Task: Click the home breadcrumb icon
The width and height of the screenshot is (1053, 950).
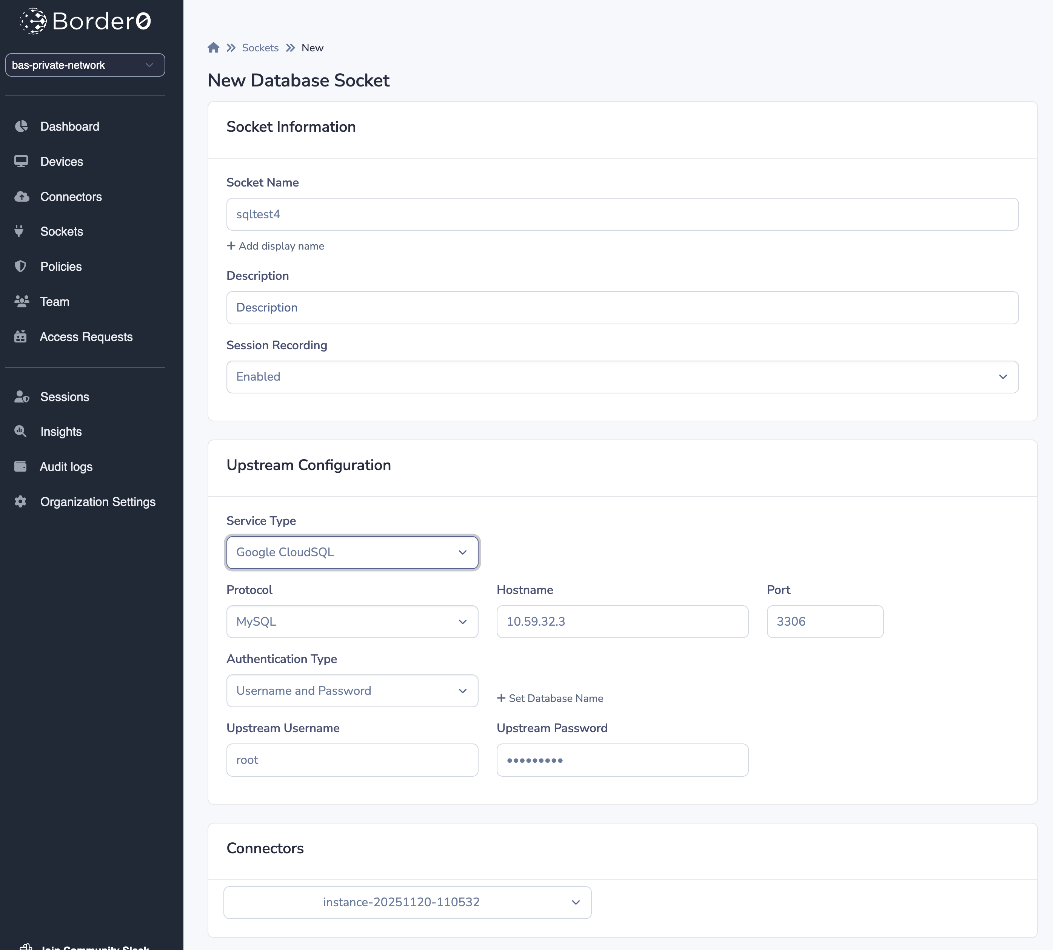Action: tap(213, 48)
